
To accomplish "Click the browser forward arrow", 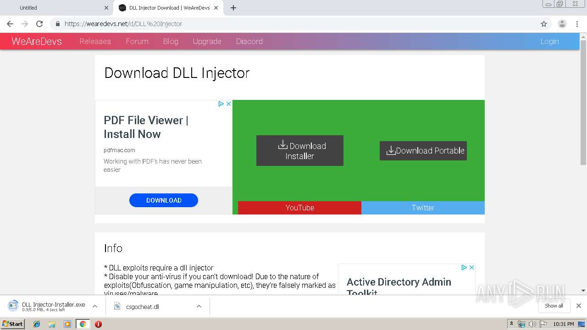I will click(25, 24).
